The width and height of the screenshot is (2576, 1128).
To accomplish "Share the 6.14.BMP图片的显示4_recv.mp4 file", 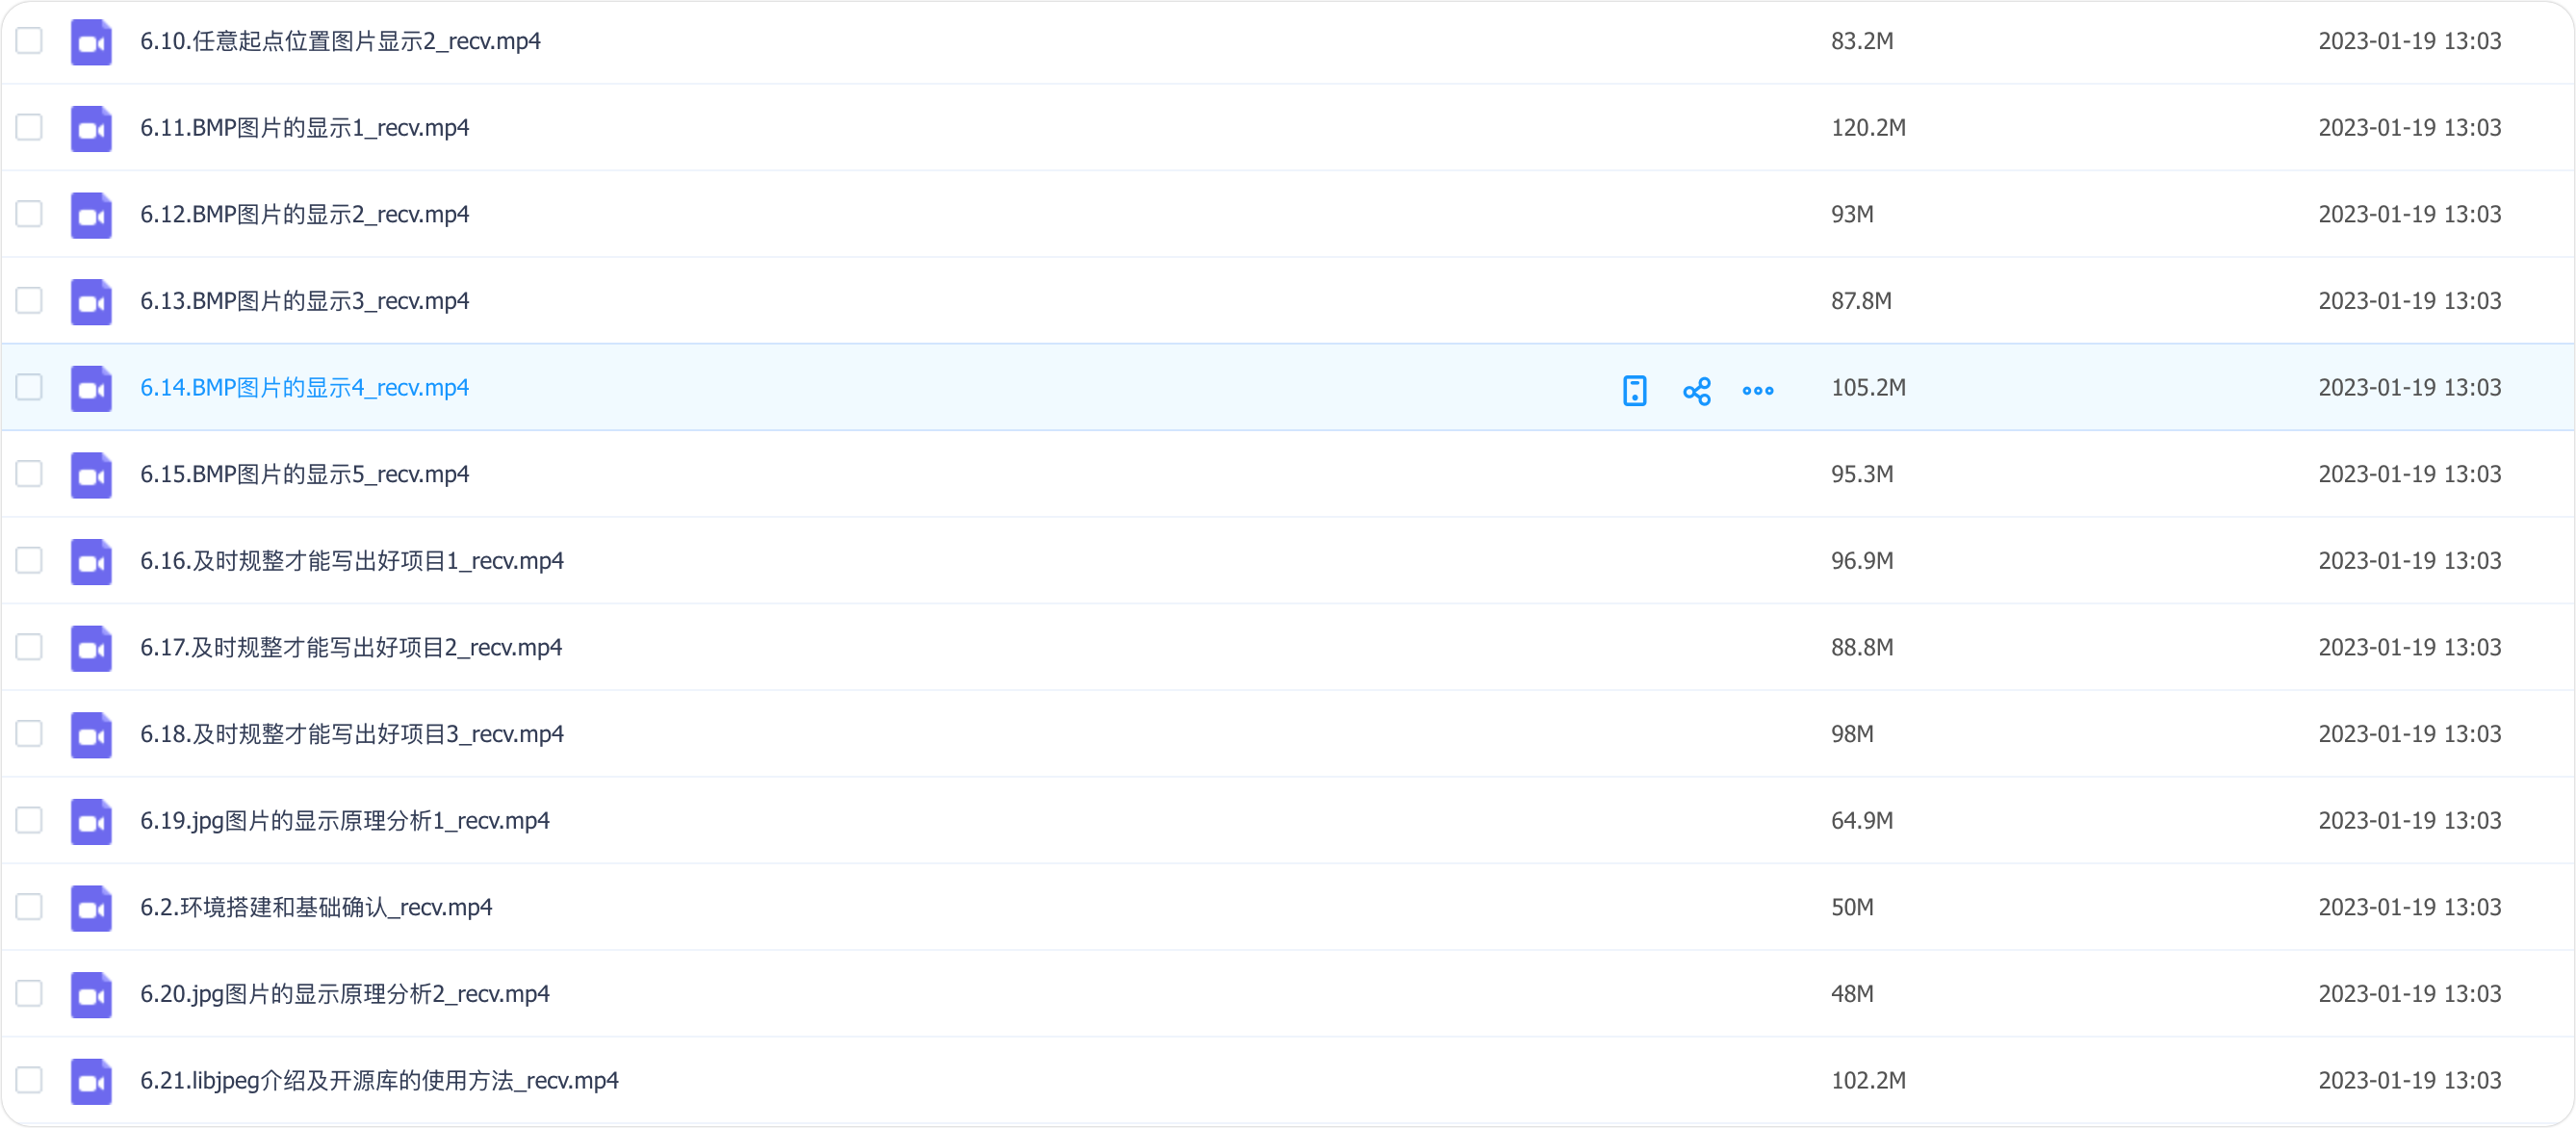I will pyautogui.click(x=1697, y=390).
